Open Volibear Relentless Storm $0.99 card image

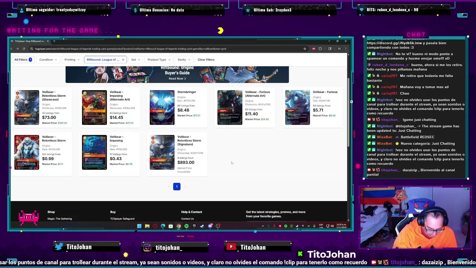(26, 152)
